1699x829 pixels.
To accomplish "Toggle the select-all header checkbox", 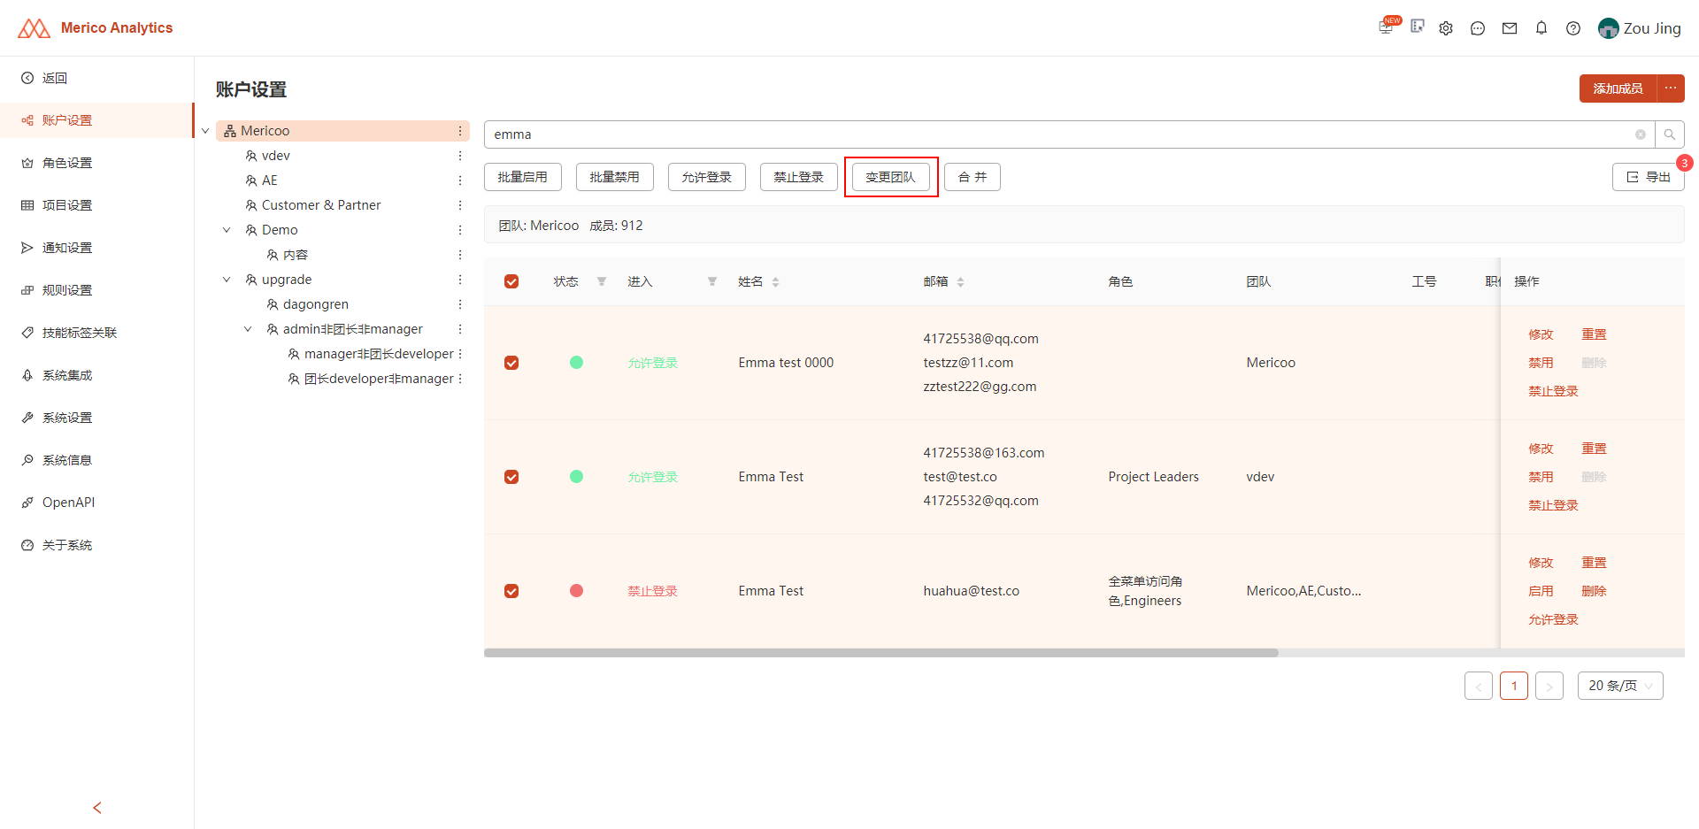I will click(511, 281).
